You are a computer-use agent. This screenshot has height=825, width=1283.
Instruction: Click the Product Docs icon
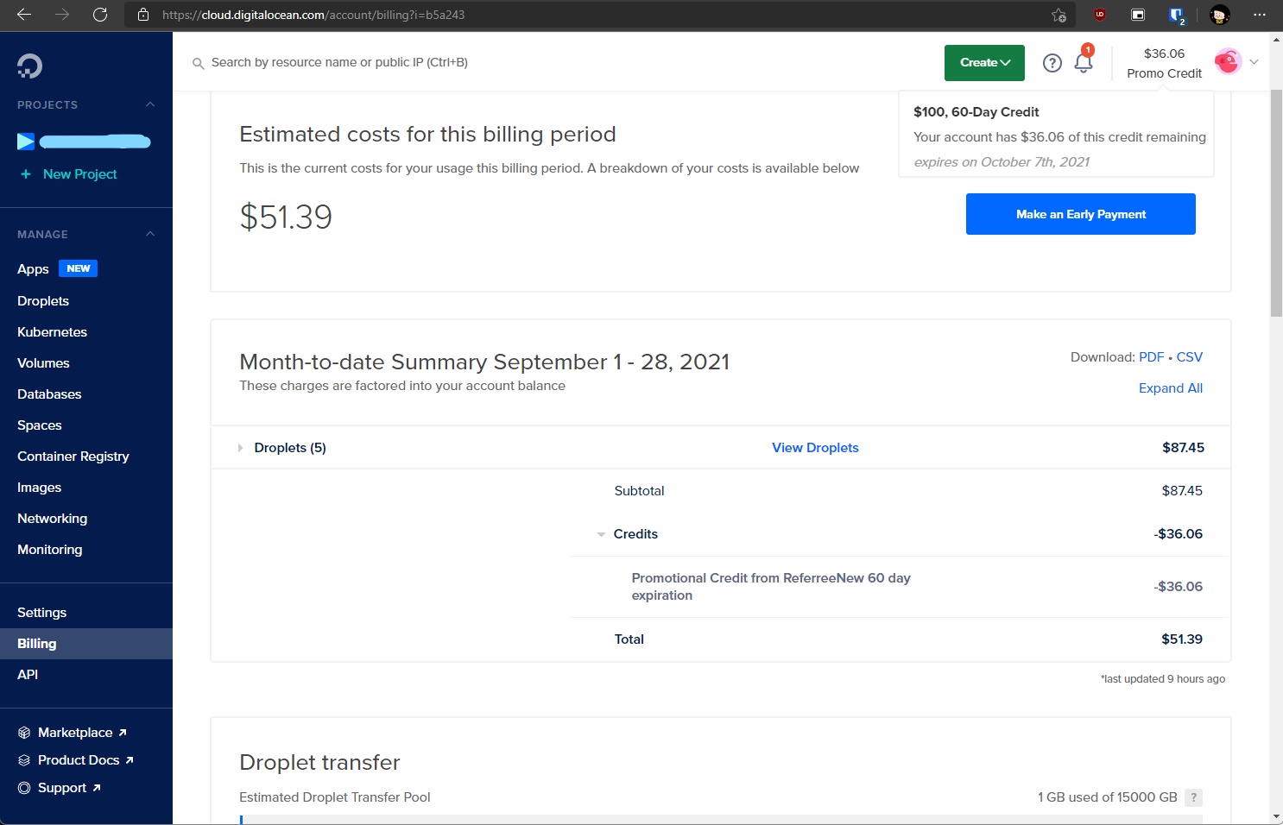point(24,760)
